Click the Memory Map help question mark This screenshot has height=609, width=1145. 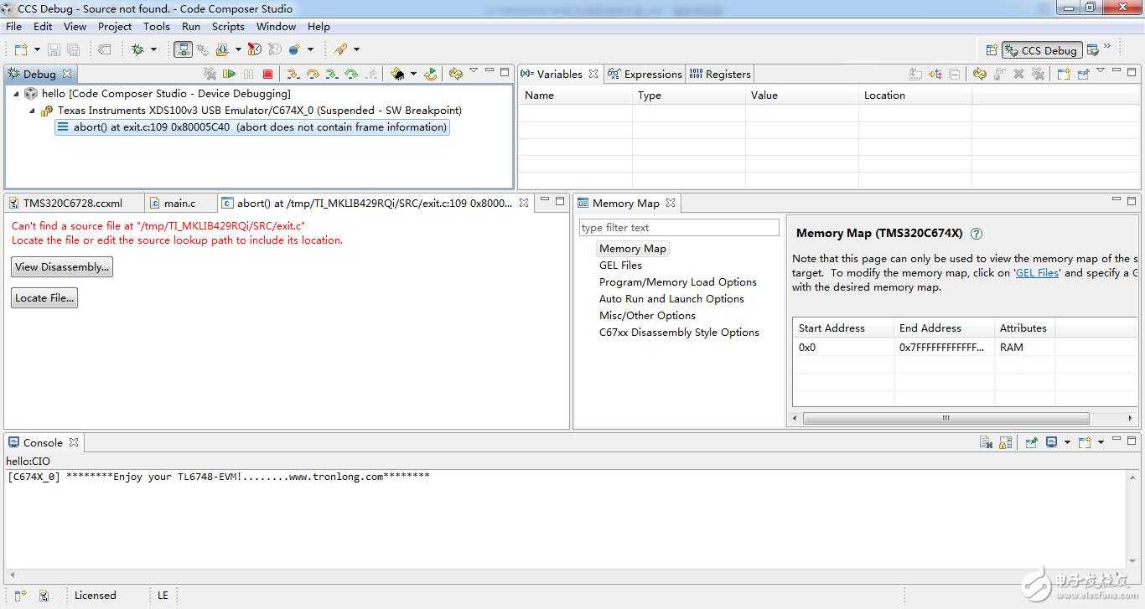pyautogui.click(x=977, y=234)
